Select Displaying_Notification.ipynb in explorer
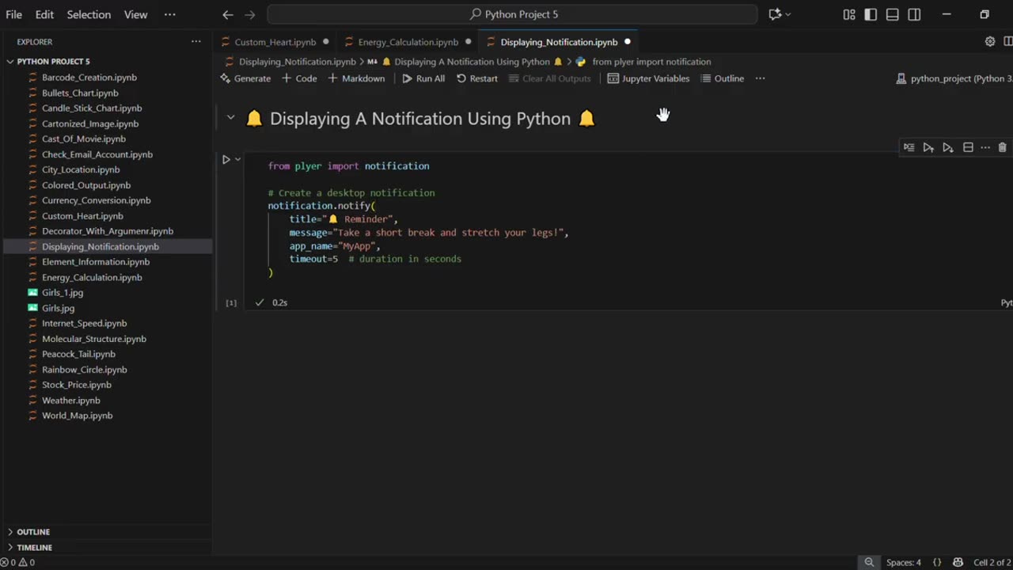The image size is (1013, 570). point(100,246)
